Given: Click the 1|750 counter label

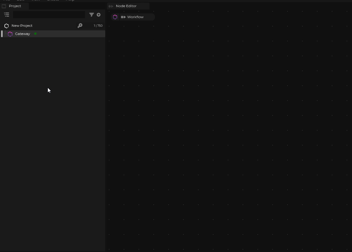Looking at the screenshot, I should tap(98, 26).
